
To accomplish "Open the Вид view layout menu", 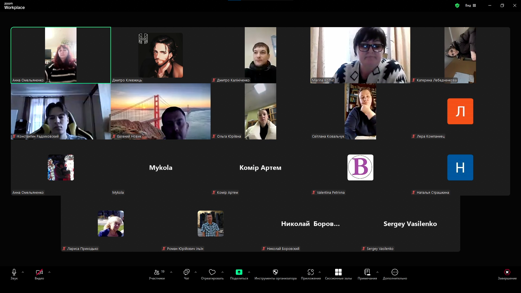I will click(x=471, y=5).
